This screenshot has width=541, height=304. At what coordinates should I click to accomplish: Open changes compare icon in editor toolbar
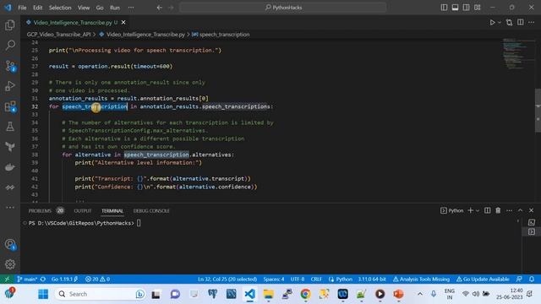[509, 23]
